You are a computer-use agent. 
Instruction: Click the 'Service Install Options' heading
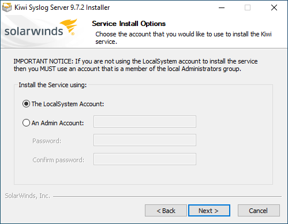[x=129, y=24]
